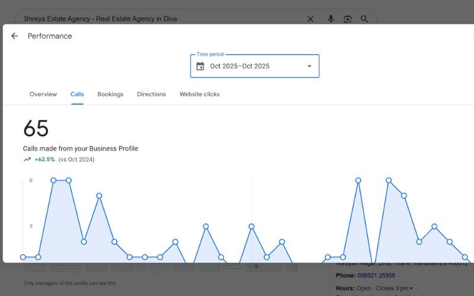Screen dimensions: 474x296
Task: Click the back arrow beside Performance
Action: click(14, 36)
